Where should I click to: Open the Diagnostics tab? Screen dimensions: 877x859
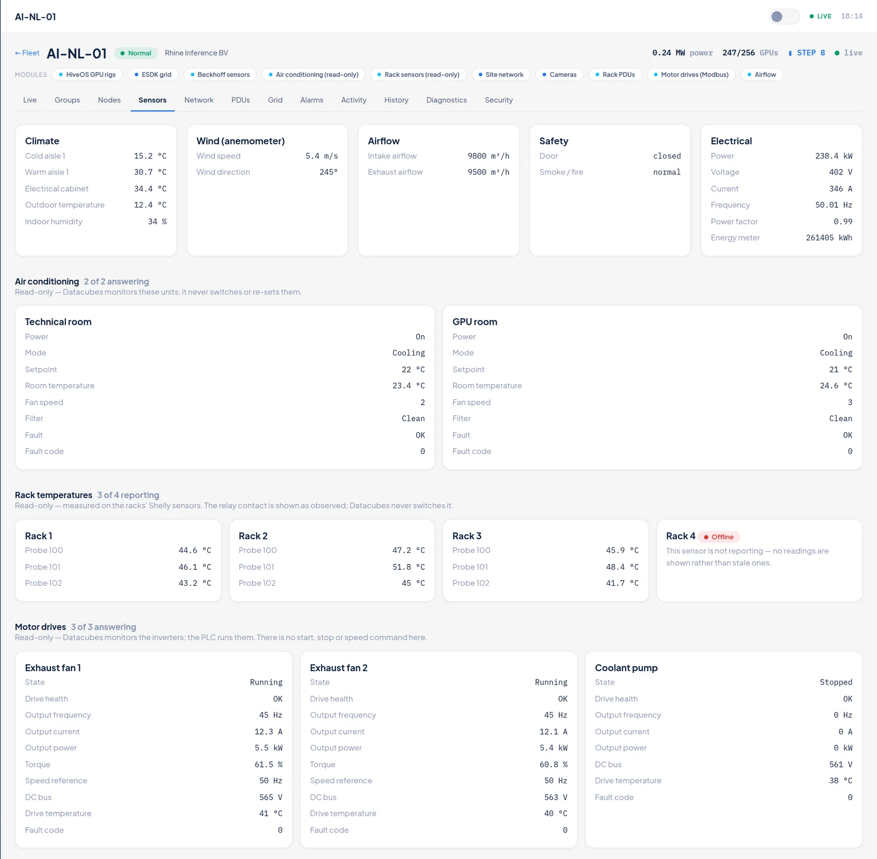[447, 100]
